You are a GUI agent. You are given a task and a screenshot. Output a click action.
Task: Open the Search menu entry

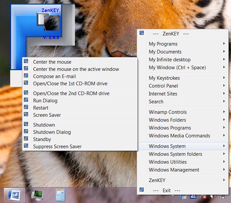coord(183,102)
